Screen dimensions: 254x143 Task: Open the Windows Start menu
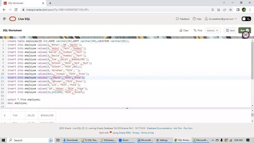(x=3, y=140)
